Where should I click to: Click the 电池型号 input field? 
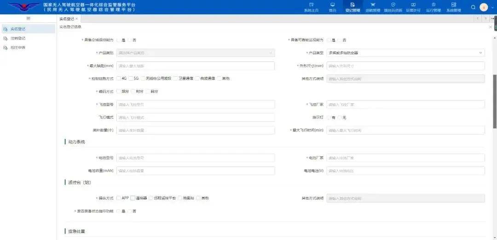(196, 158)
